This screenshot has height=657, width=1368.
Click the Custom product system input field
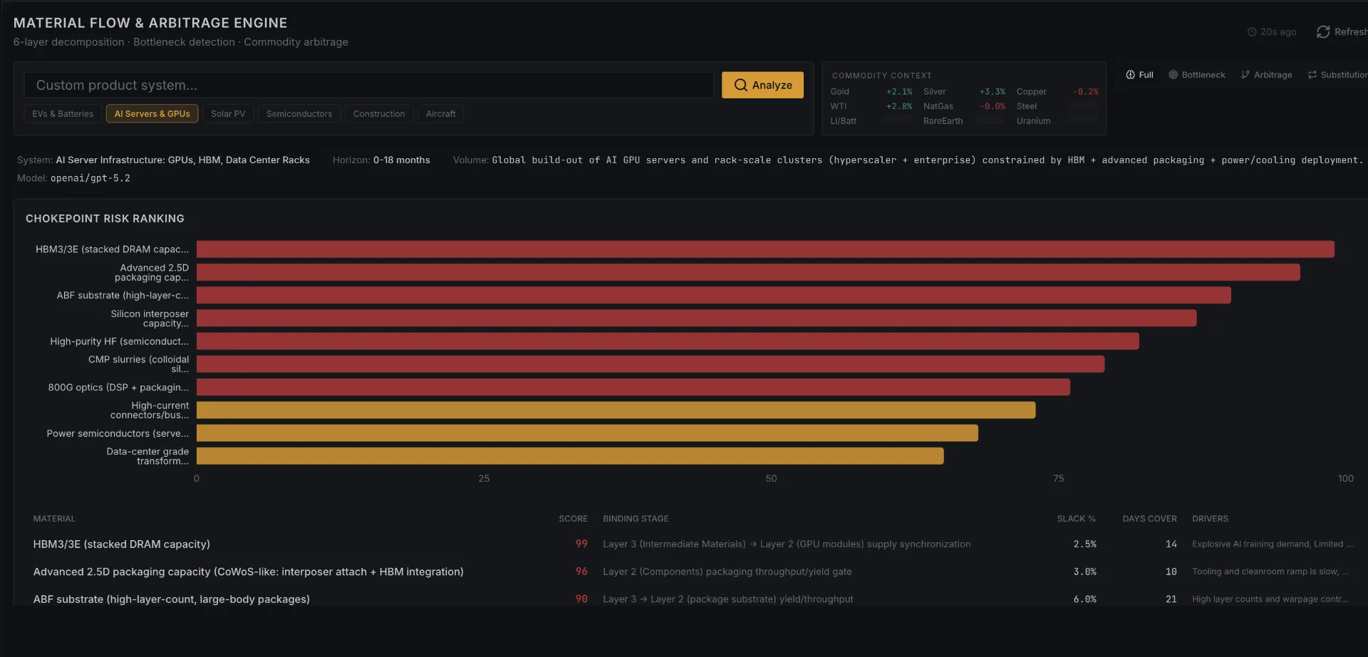(x=369, y=85)
